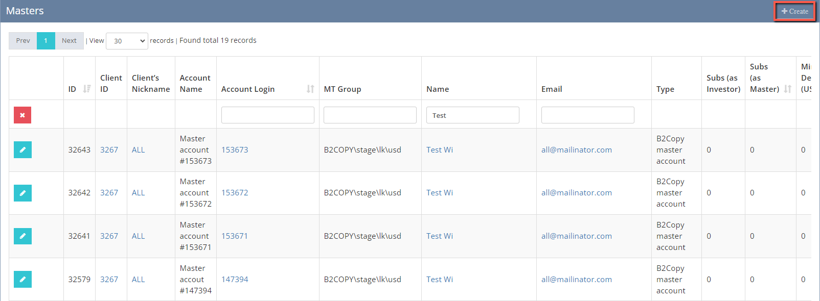Click the Masters page title

[x=25, y=11]
